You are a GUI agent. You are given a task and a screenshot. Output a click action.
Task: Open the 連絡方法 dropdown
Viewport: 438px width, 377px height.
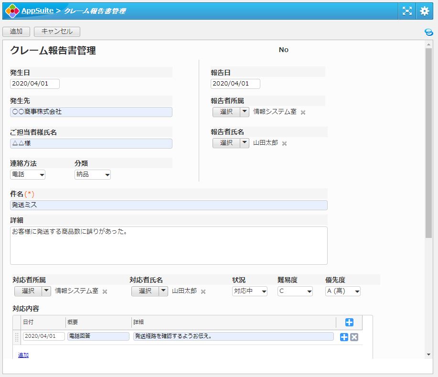coord(28,175)
